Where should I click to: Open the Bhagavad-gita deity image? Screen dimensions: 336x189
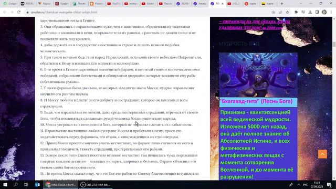[x=258, y=75]
